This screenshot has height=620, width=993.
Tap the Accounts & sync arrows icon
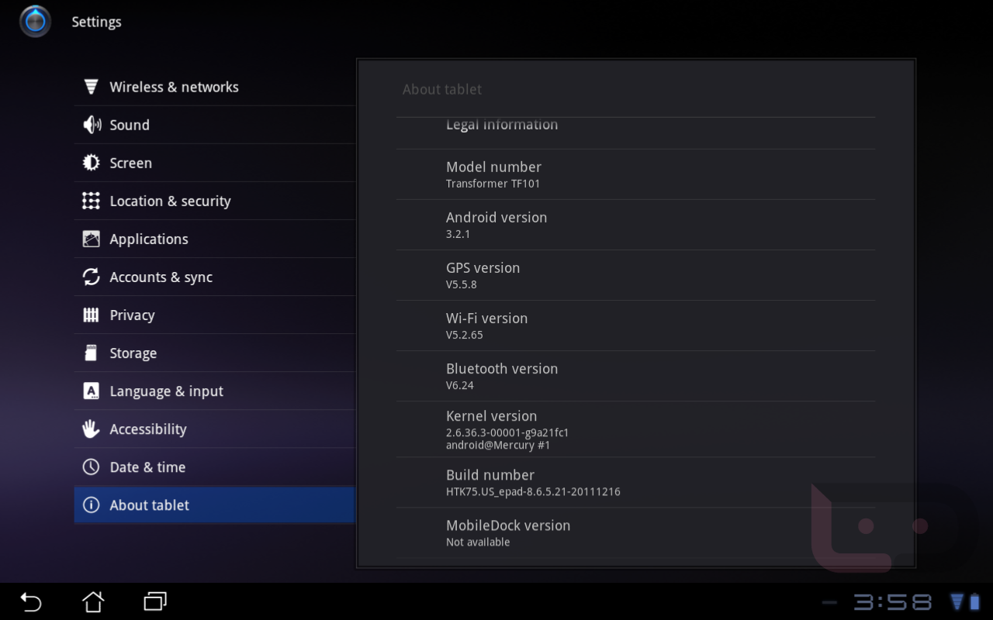91,277
